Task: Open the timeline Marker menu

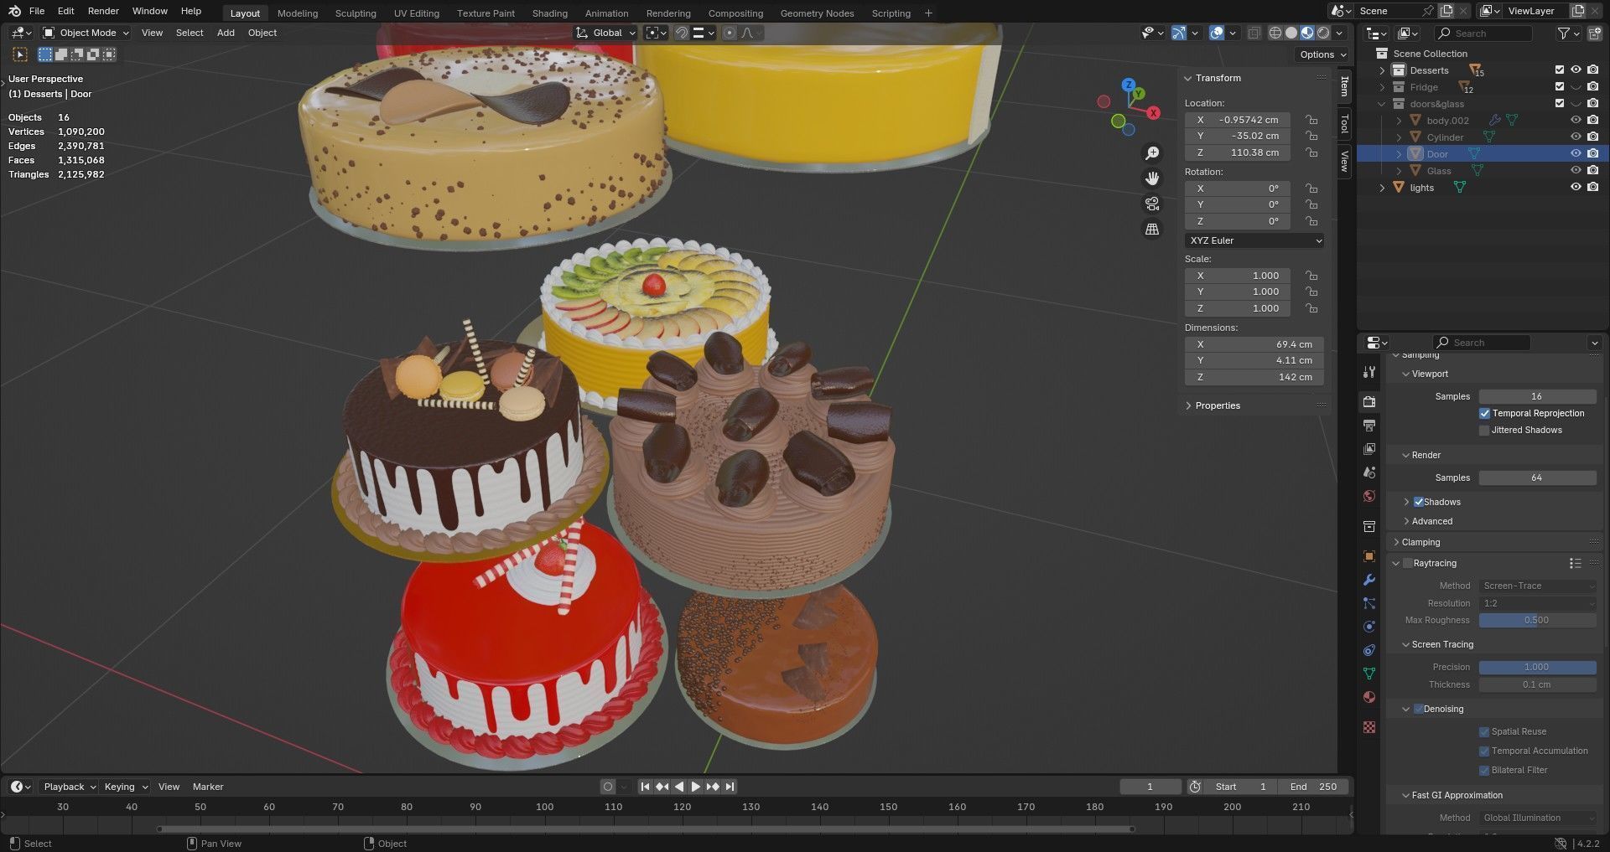Action: (x=208, y=787)
